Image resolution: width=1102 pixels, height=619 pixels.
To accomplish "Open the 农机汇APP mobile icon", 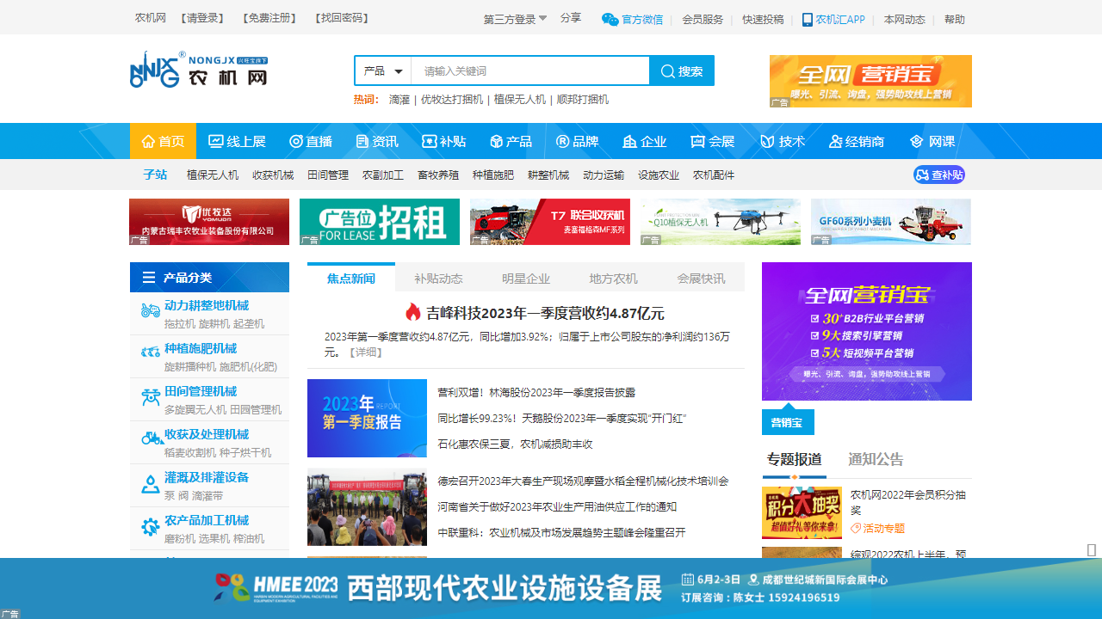I will point(807,19).
